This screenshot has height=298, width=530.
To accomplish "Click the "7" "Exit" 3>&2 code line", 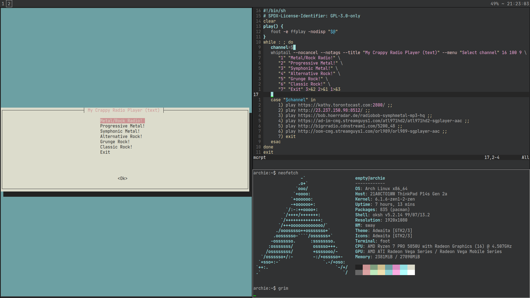I will click(309, 89).
